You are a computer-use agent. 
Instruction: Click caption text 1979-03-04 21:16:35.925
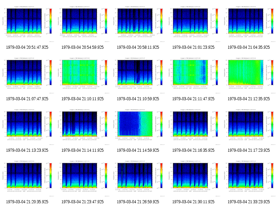(193, 150)
